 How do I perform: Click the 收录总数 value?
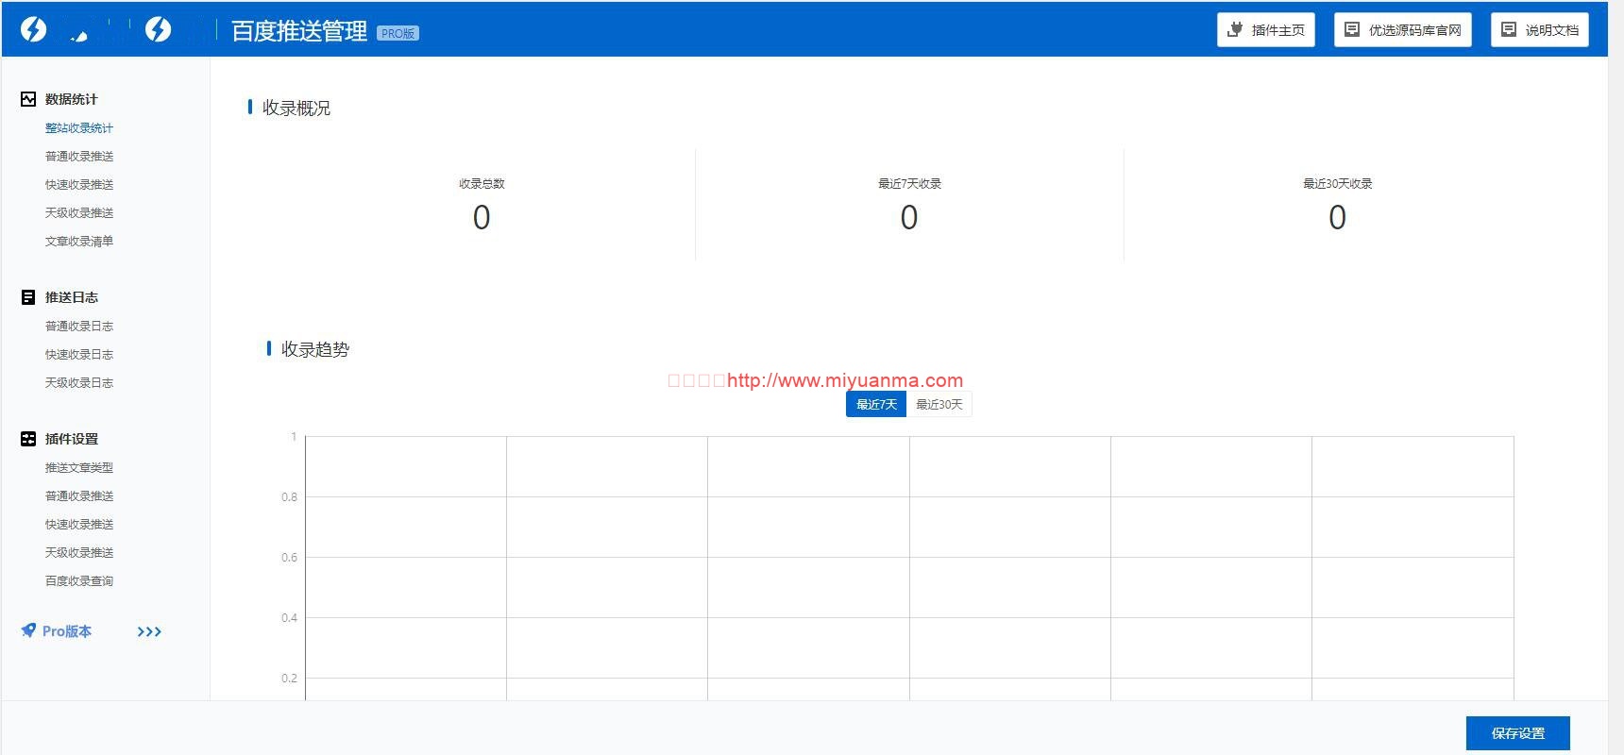coord(482,218)
